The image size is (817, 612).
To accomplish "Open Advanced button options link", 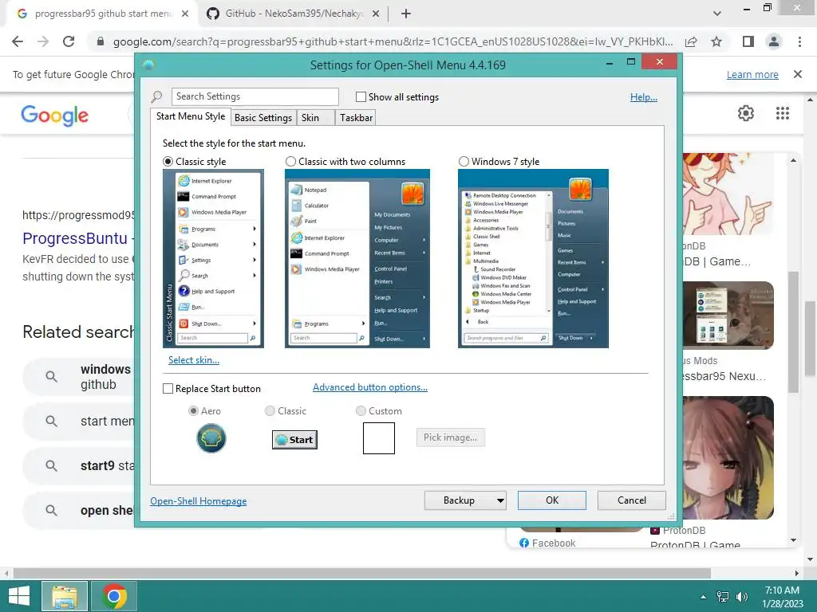I will pos(370,387).
